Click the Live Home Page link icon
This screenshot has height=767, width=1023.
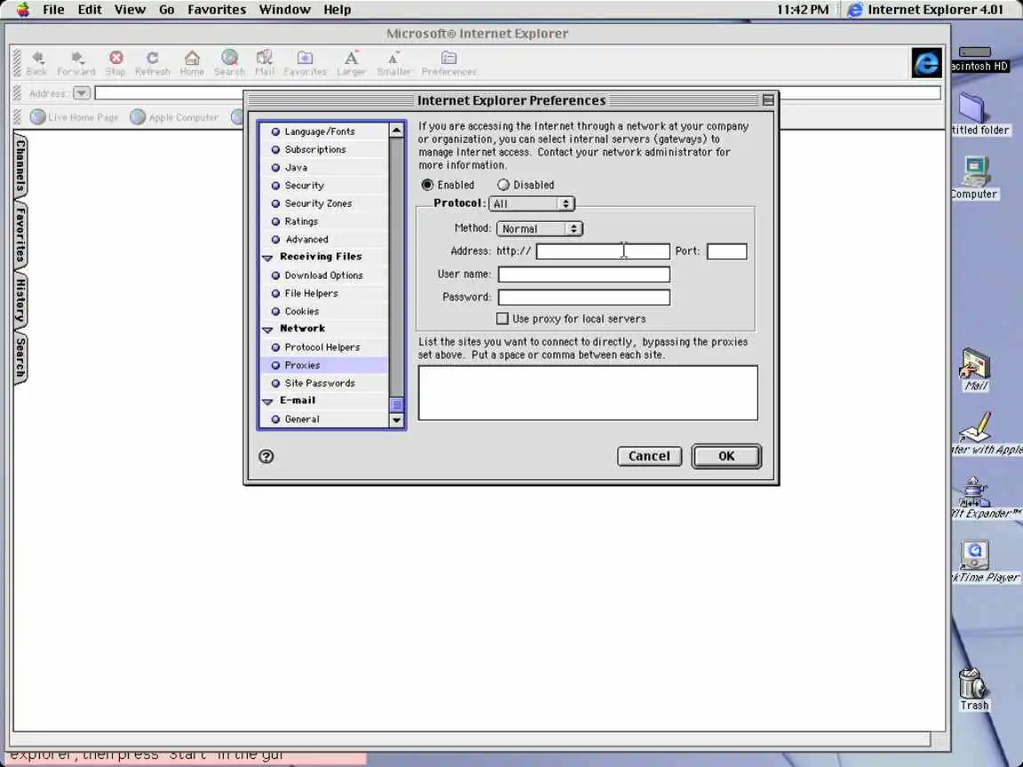point(38,117)
